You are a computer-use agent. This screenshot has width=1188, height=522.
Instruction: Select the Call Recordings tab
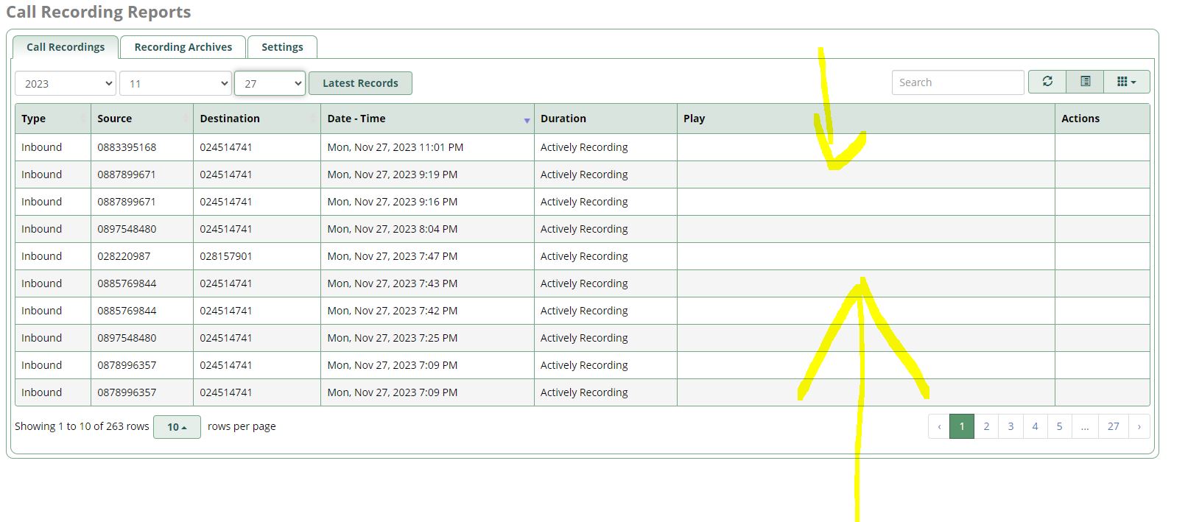point(66,47)
